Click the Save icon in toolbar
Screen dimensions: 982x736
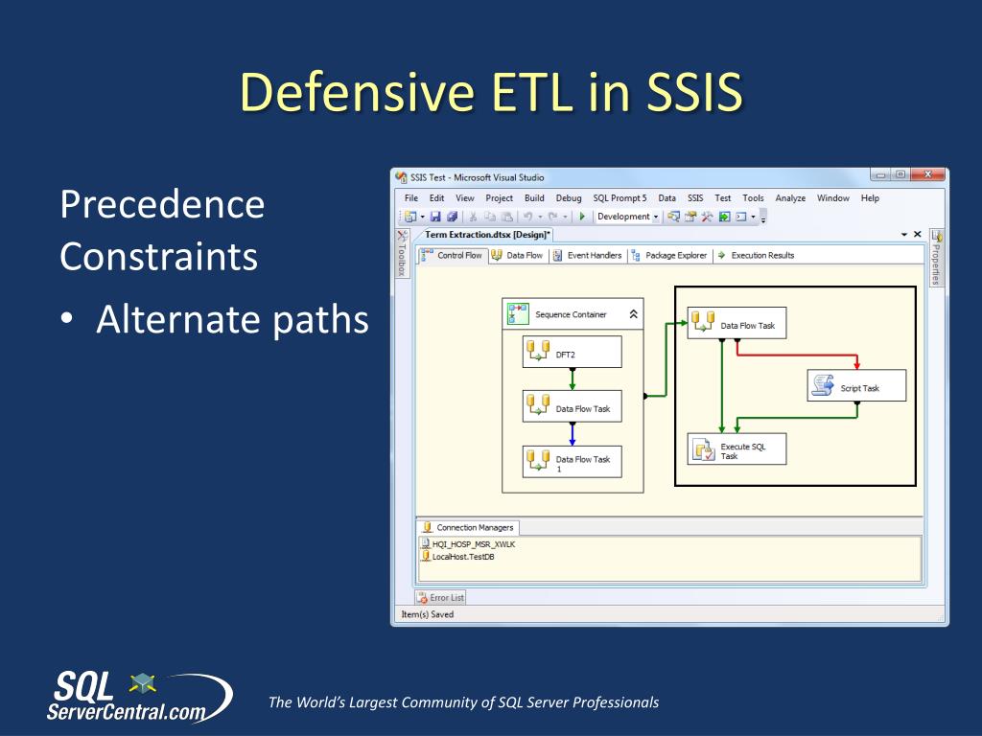pos(435,217)
